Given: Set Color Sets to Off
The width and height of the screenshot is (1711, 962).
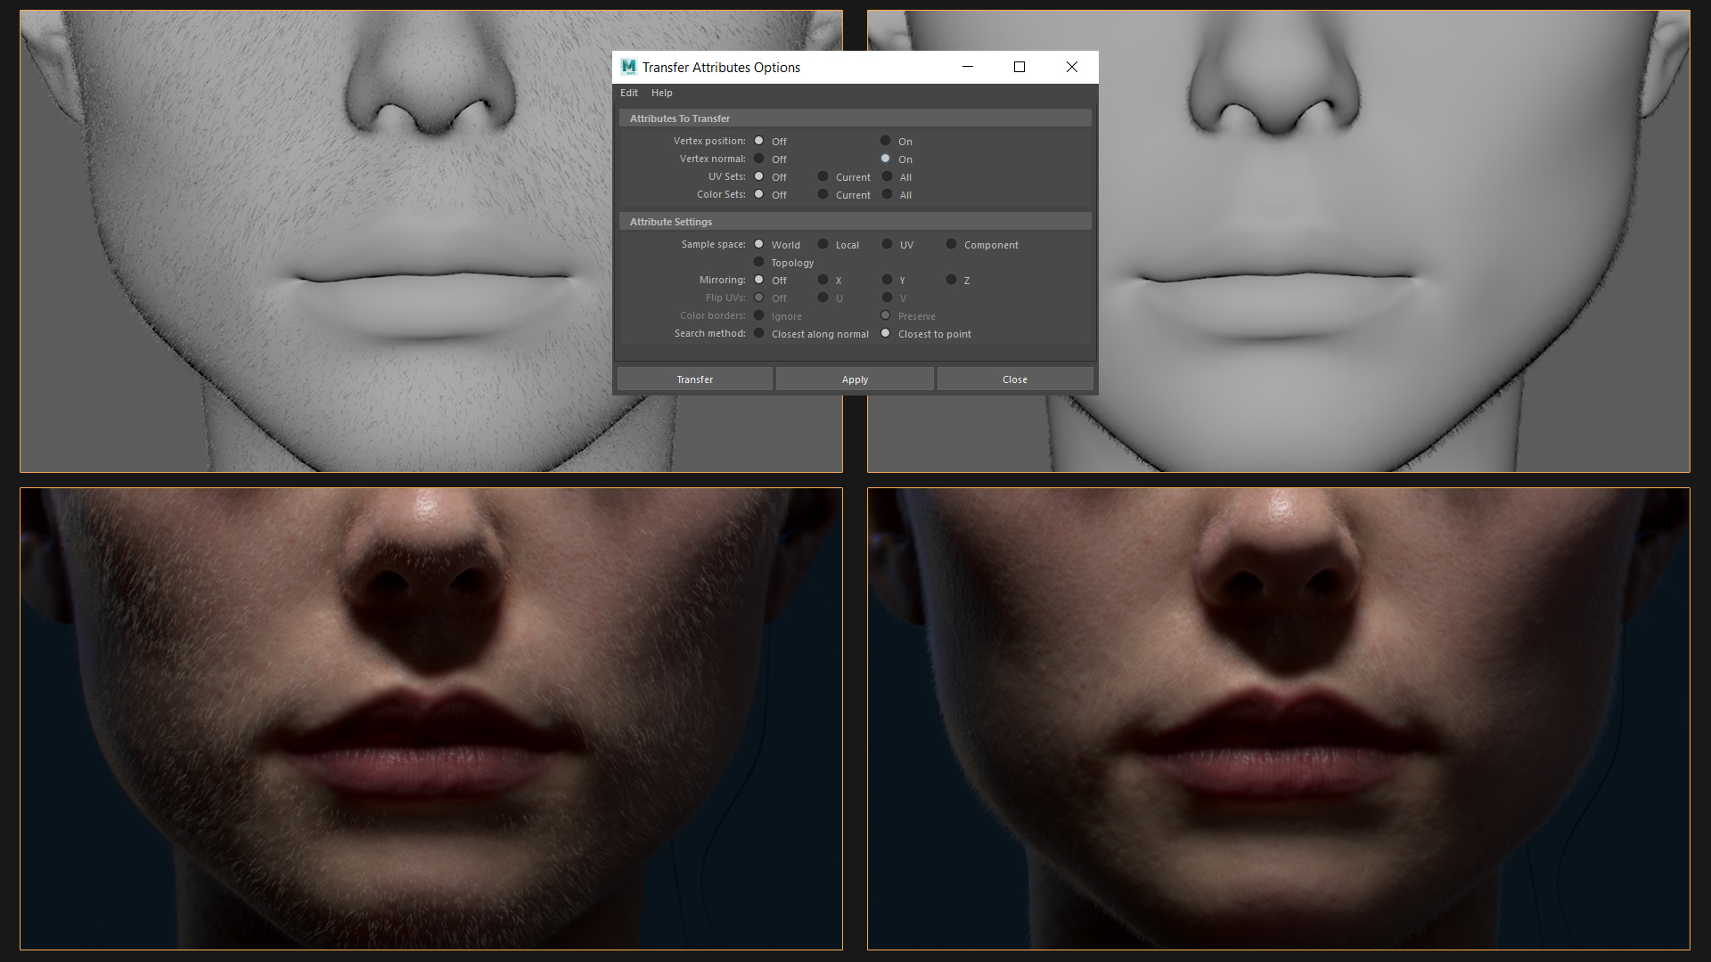Looking at the screenshot, I should point(759,194).
